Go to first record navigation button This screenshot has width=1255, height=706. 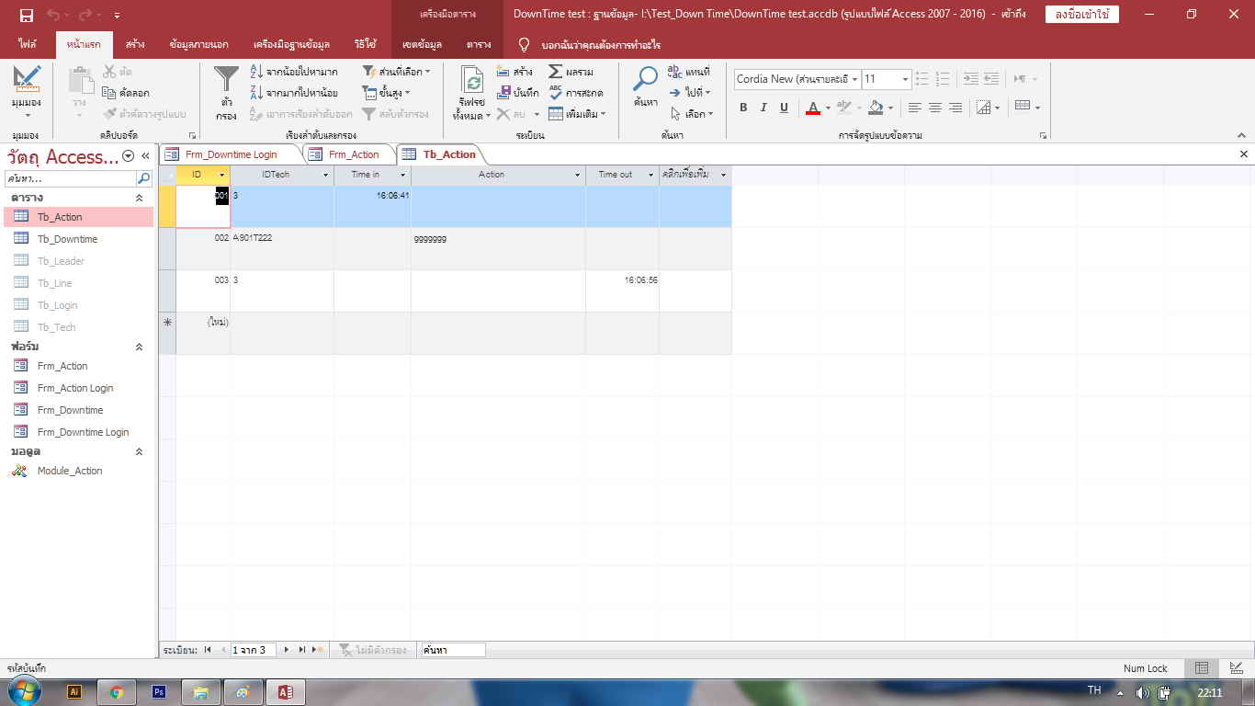pos(208,650)
